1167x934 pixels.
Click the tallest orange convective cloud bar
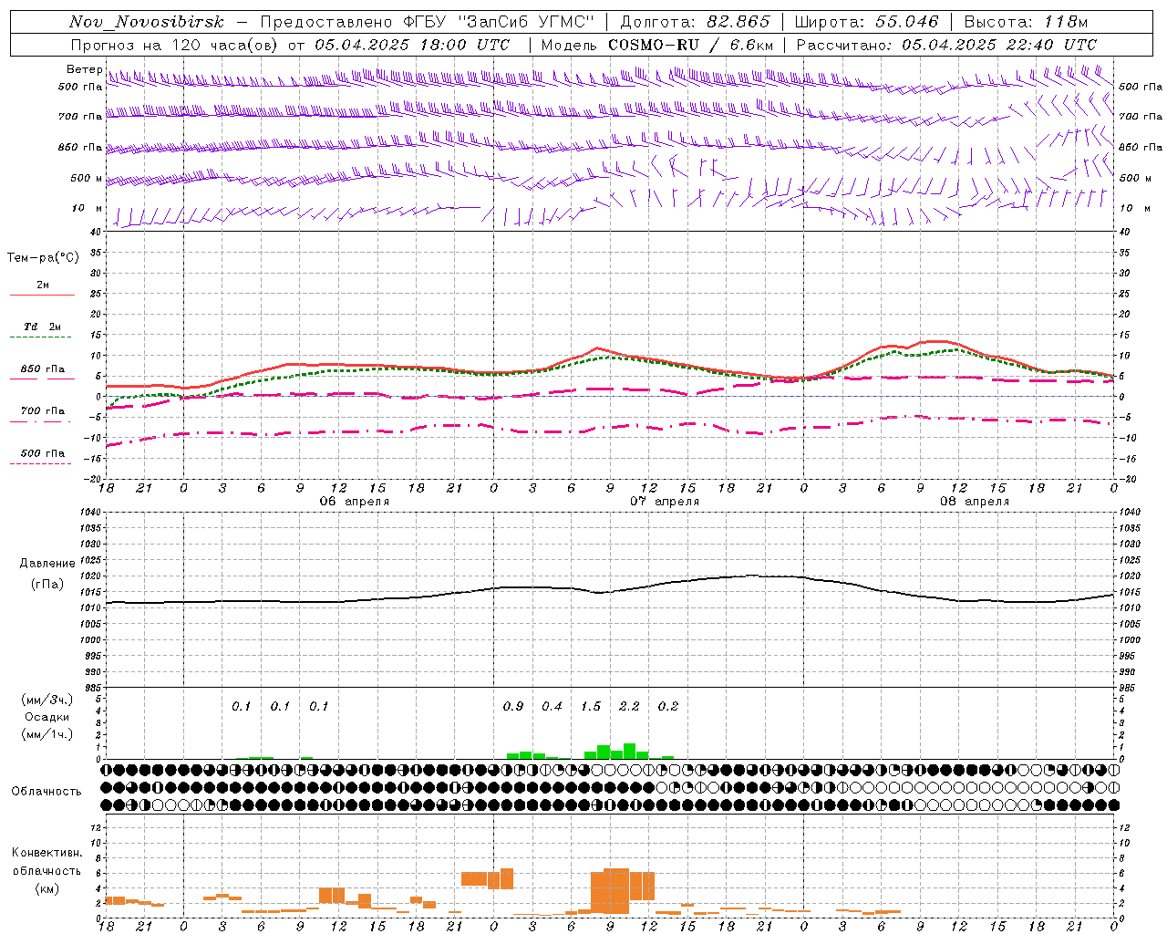616,891
